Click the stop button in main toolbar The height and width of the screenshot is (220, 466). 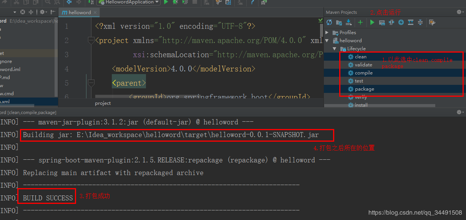195,2
